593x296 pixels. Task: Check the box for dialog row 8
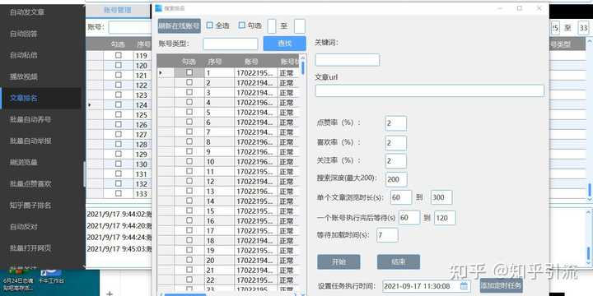[189, 141]
